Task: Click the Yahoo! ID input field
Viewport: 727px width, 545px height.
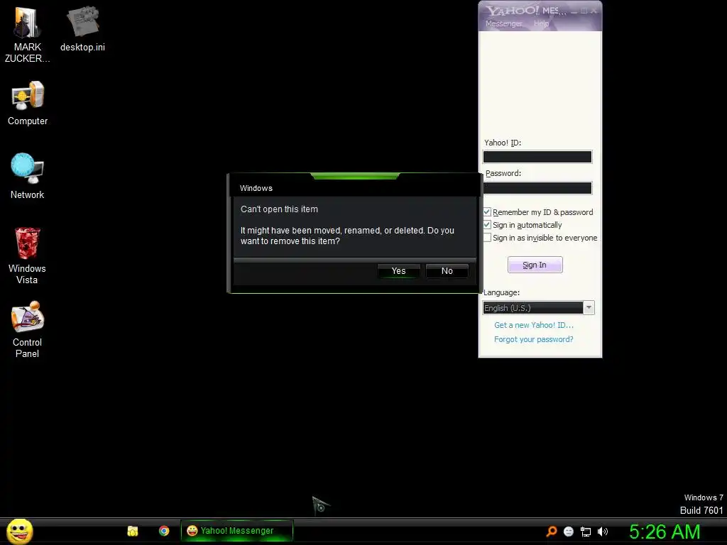Action: pyautogui.click(x=537, y=157)
